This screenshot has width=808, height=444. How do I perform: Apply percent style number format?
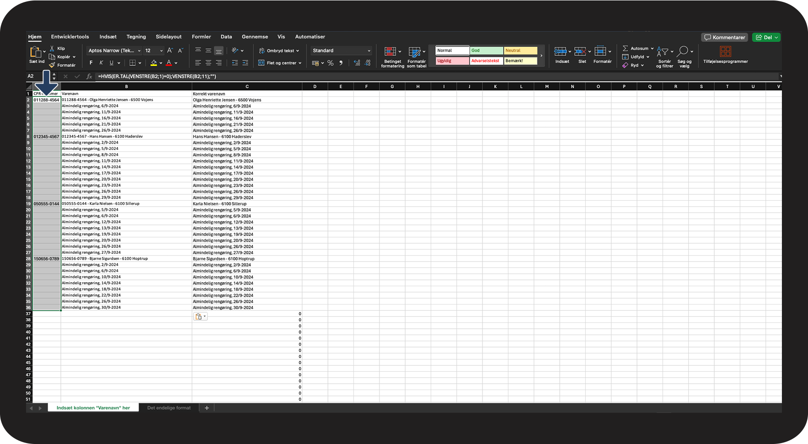[330, 63]
